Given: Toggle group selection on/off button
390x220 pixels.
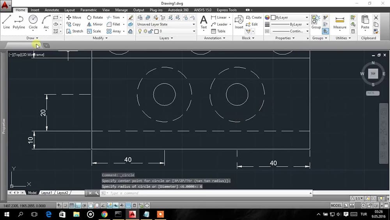Looking at the screenshot, I should [325, 31].
